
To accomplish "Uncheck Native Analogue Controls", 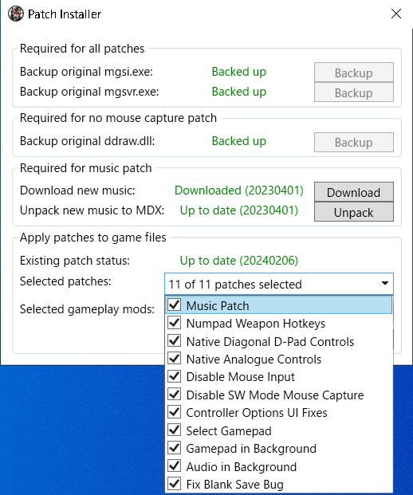I will [175, 359].
